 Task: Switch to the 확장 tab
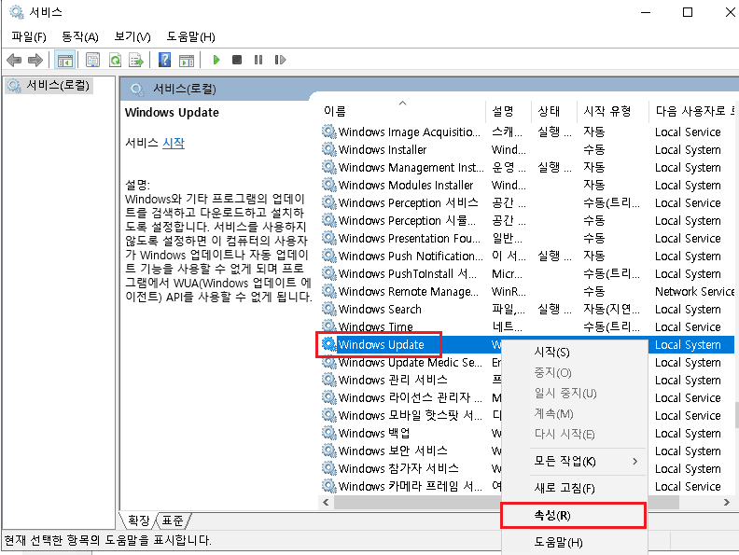[138, 520]
